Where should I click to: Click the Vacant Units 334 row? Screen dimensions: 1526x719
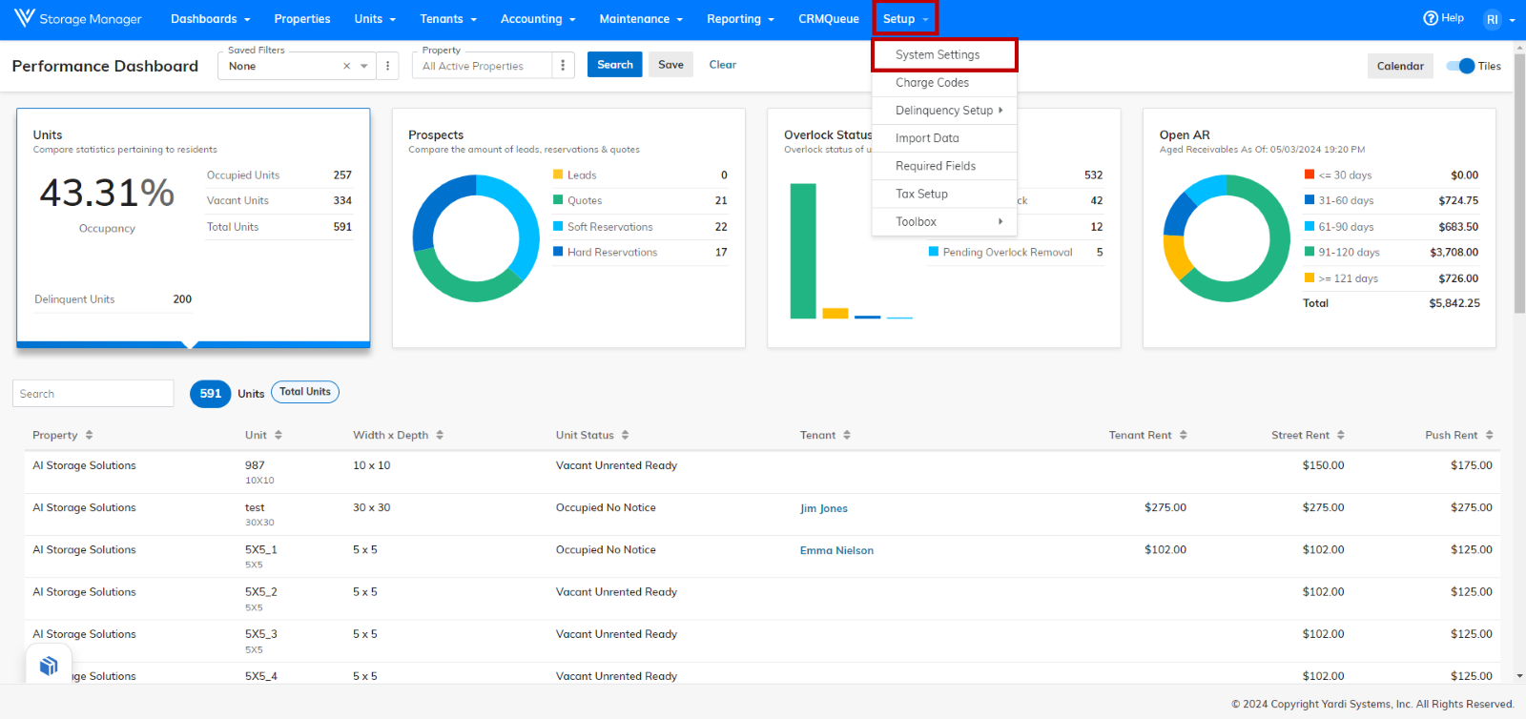click(x=279, y=201)
